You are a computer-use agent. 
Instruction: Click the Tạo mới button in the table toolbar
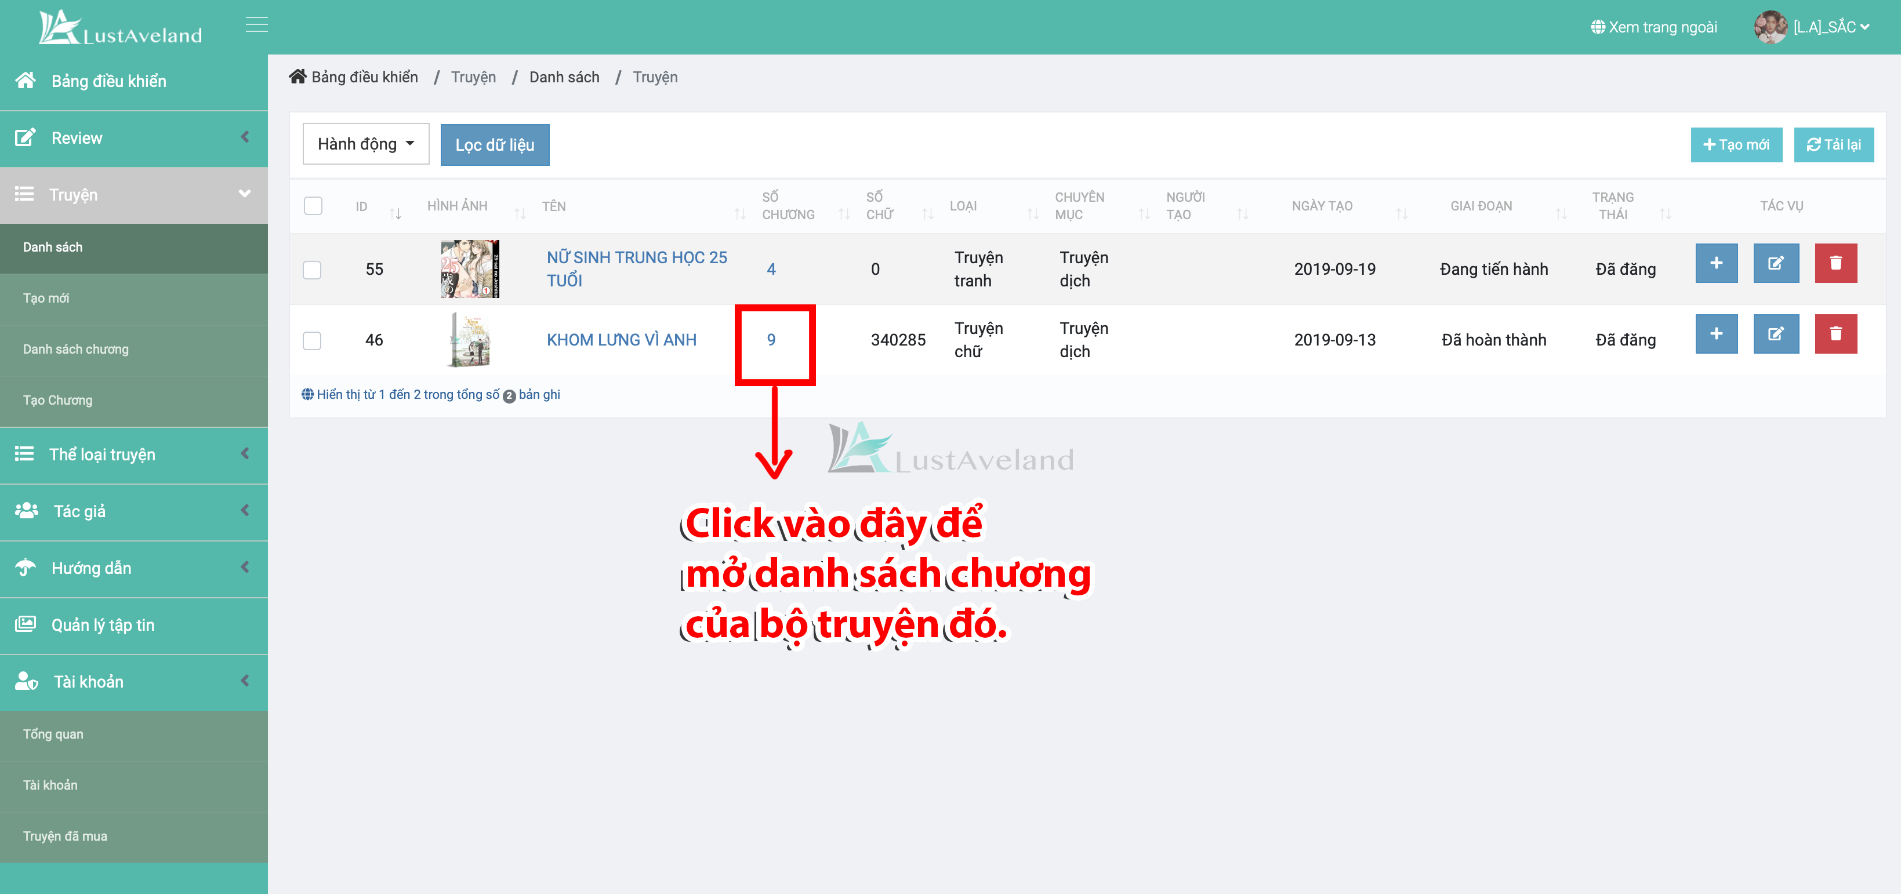[1736, 144]
